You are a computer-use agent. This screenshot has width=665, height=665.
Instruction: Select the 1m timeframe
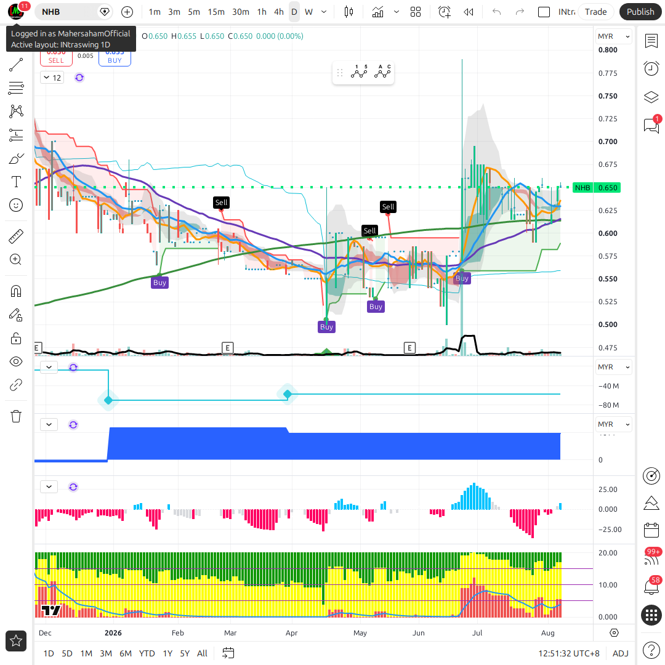155,12
